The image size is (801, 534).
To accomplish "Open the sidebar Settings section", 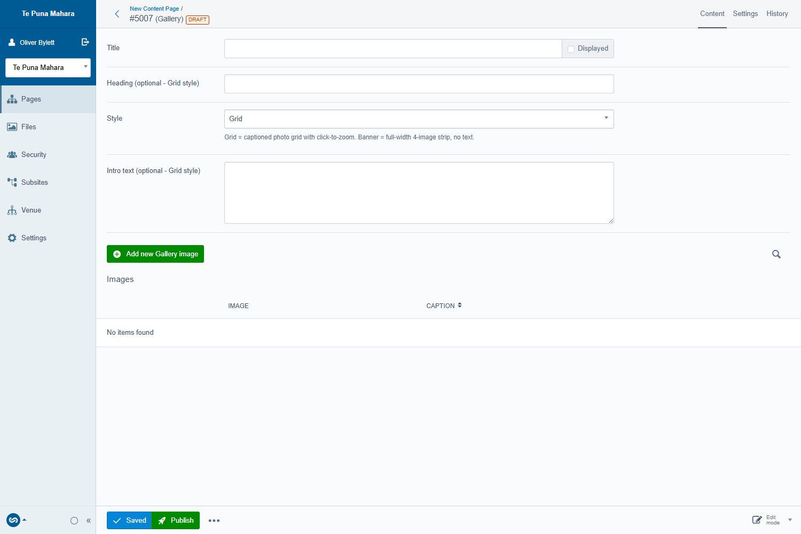I will [48, 238].
